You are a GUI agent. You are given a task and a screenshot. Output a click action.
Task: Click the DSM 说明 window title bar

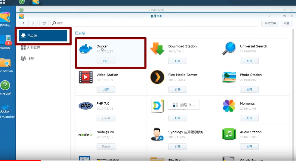tap(156, 10)
